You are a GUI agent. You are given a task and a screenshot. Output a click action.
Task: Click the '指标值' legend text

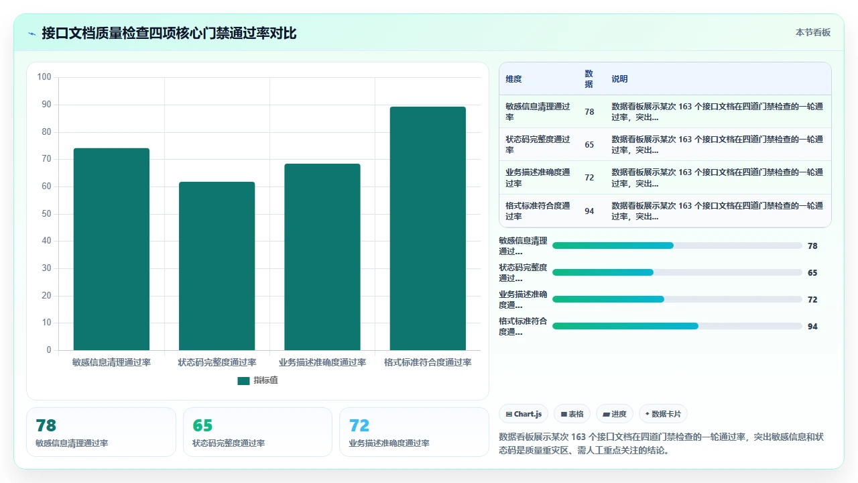click(265, 380)
